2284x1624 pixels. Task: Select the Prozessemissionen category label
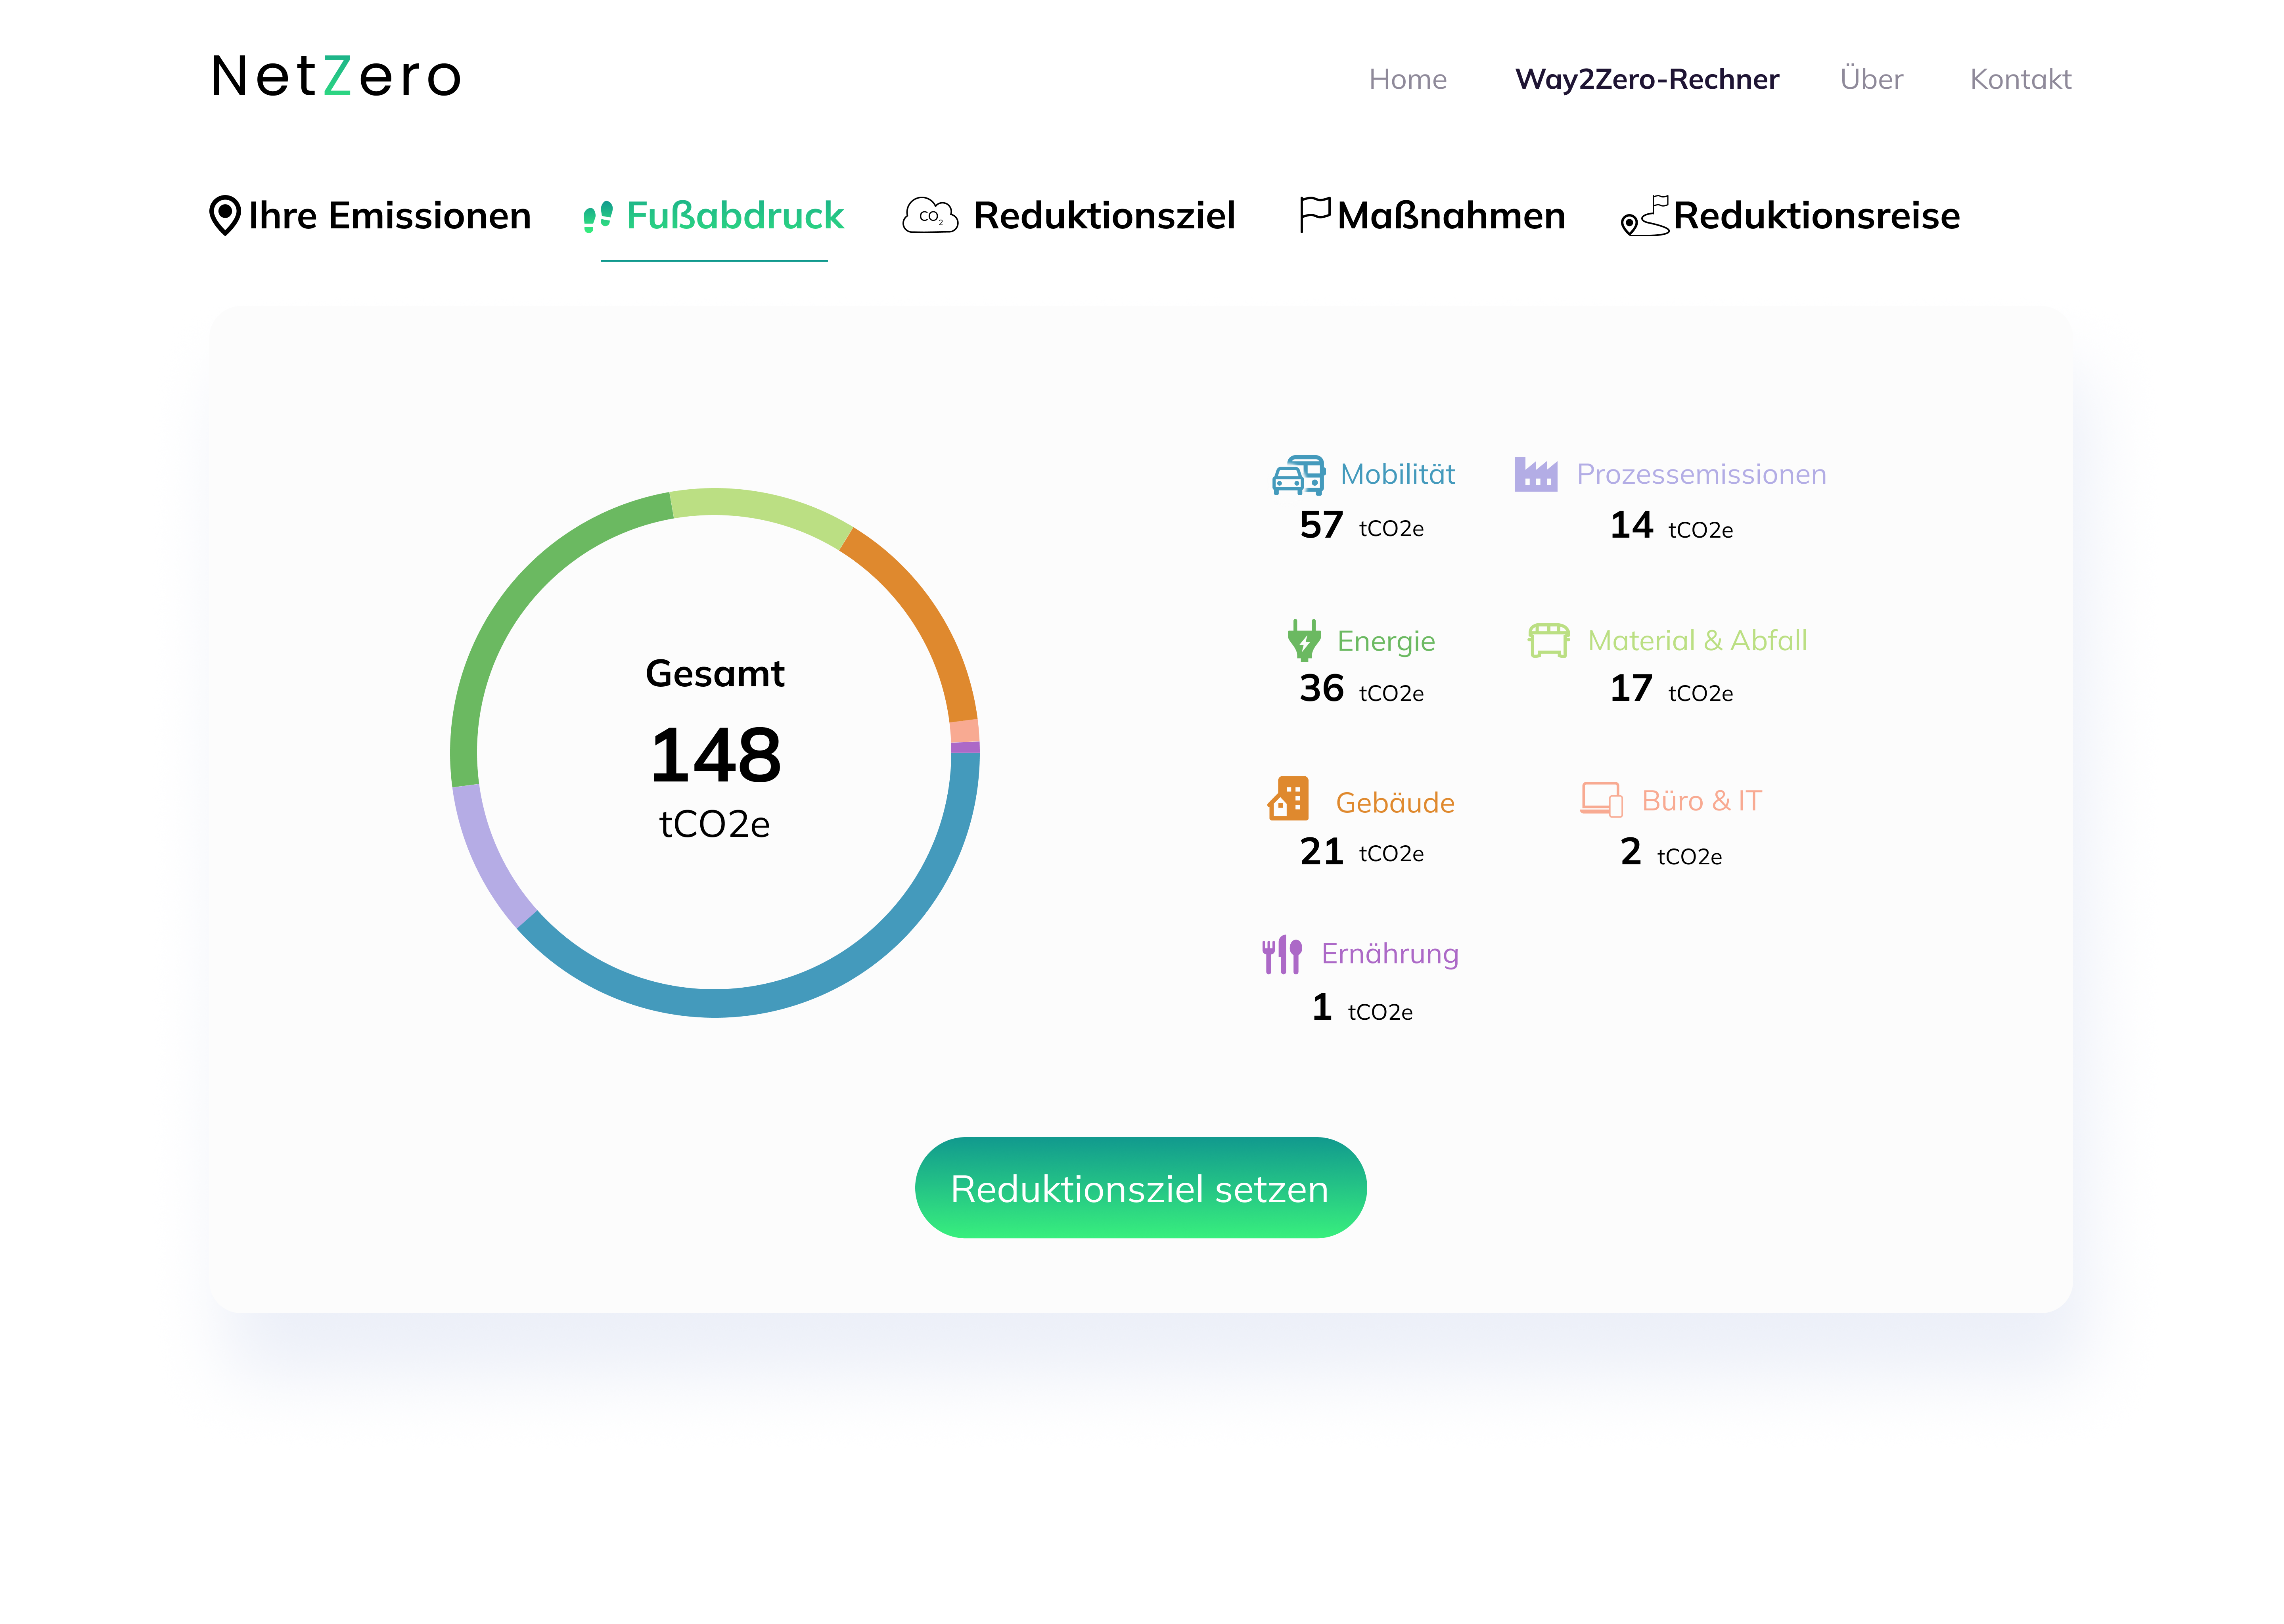point(1701,474)
